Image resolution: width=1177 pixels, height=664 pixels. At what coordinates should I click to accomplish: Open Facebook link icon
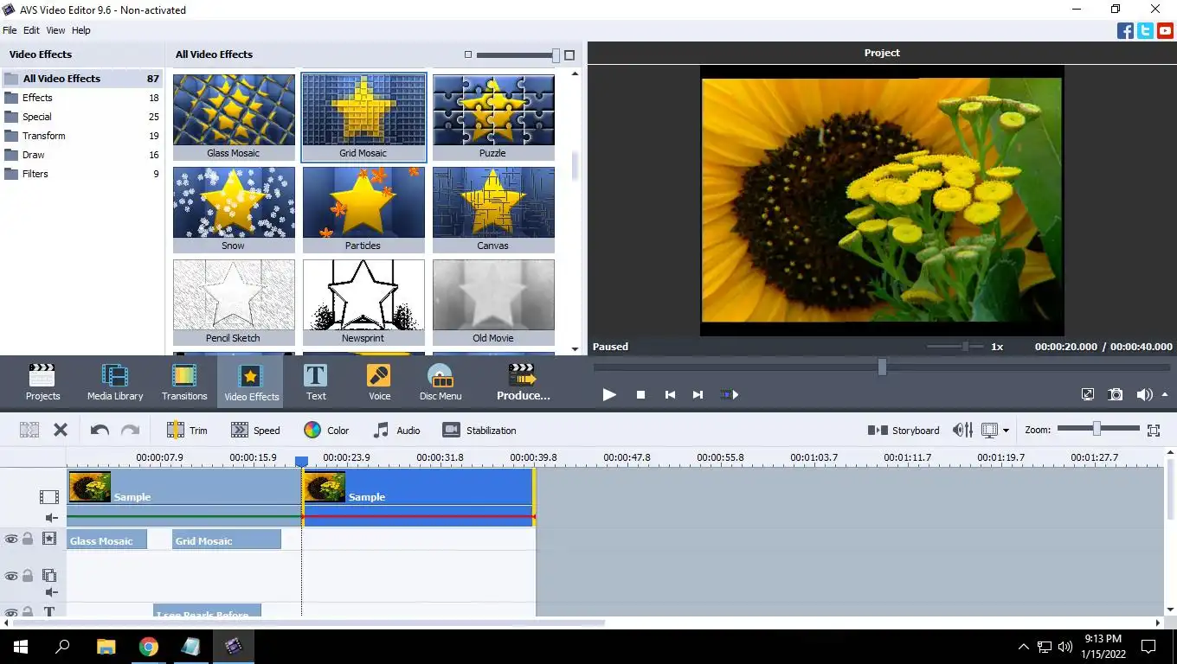click(x=1125, y=31)
